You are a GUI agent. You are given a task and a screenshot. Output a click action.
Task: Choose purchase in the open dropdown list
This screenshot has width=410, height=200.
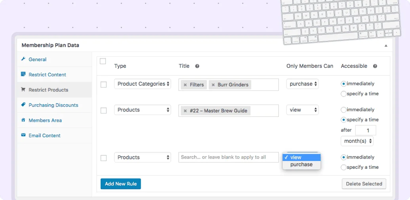coord(301,164)
